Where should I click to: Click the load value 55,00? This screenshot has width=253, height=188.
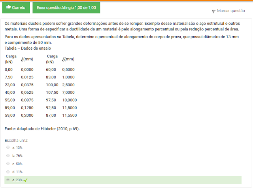[10, 100]
